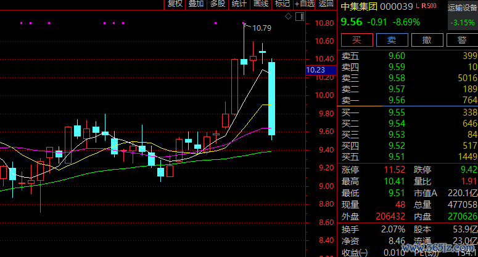Click the blue 卖 sell button
Screen dimensions: 478x257
tap(392, 40)
